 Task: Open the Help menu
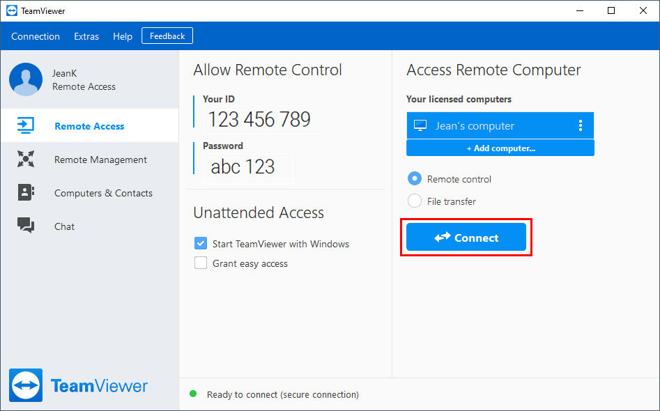(x=123, y=36)
